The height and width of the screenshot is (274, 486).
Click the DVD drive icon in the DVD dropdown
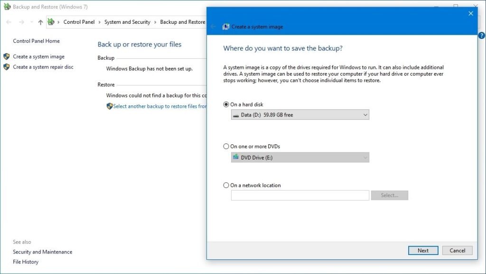coord(236,157)
